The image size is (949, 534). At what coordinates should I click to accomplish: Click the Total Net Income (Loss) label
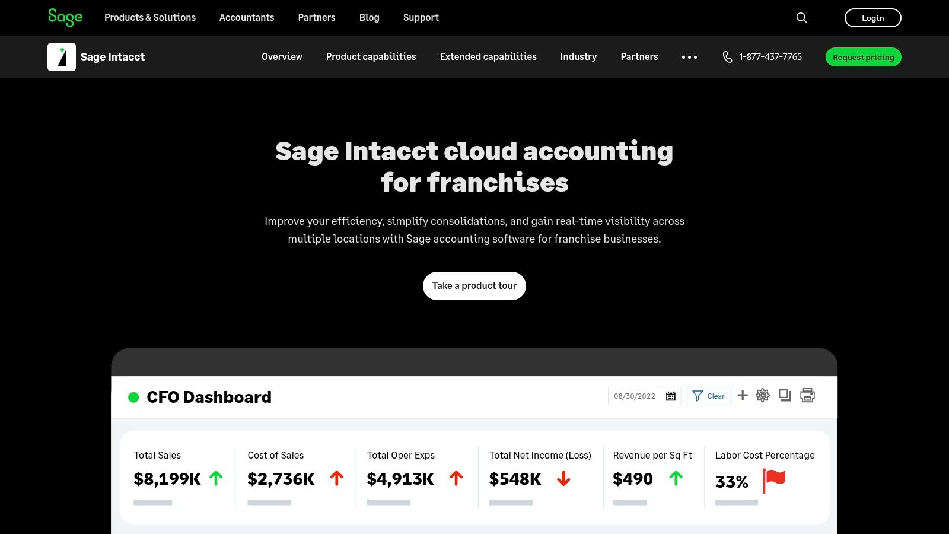click(540, 455)
